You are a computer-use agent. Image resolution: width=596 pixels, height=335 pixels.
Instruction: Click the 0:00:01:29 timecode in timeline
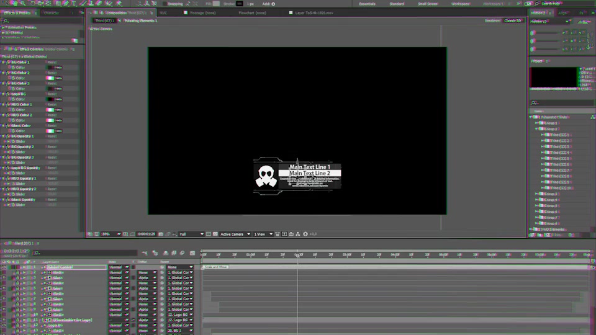point(16,251)
